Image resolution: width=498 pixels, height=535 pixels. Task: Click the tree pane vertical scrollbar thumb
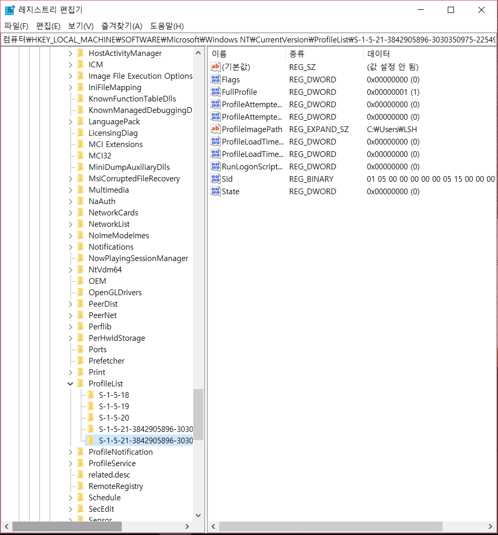198,414
